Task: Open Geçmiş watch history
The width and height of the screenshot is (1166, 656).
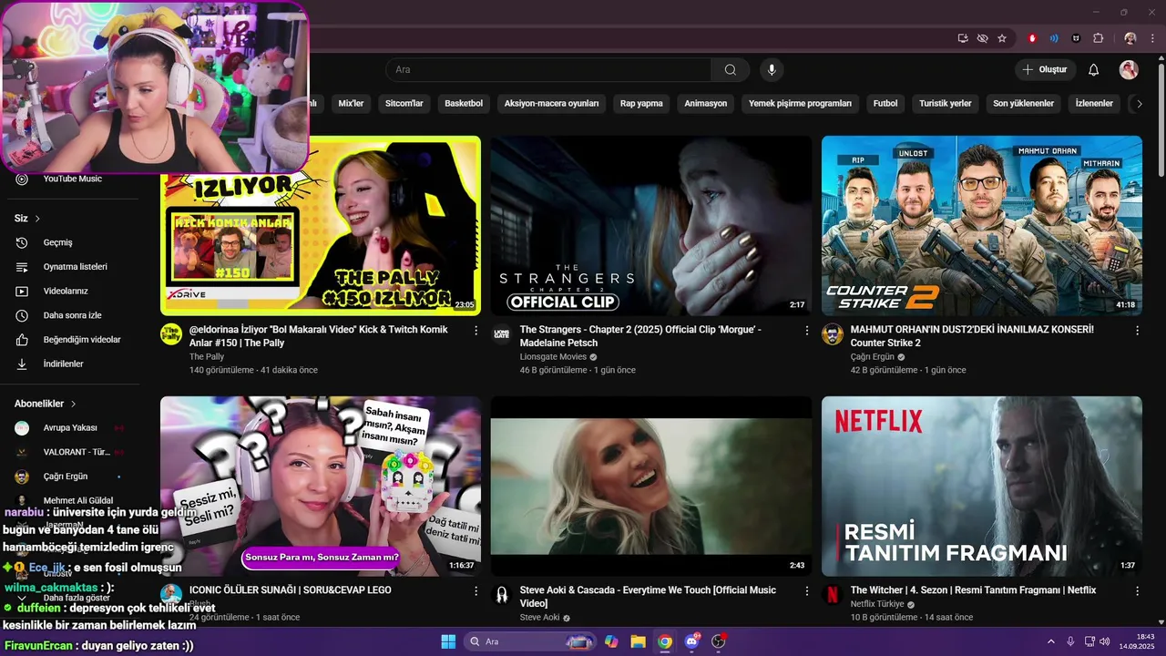Action: point(57,242)
